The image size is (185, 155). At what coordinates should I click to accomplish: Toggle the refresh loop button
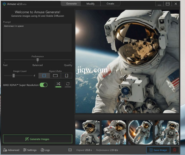coord(68,84)
